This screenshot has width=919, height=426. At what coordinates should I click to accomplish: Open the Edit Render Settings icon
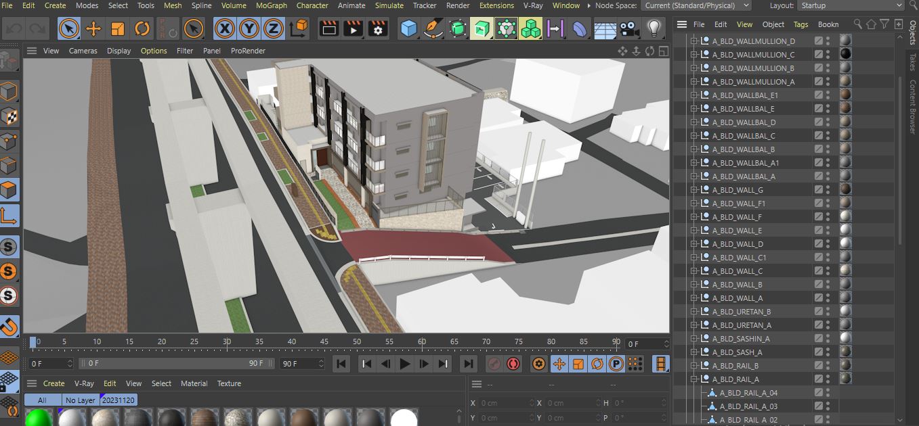378,29
